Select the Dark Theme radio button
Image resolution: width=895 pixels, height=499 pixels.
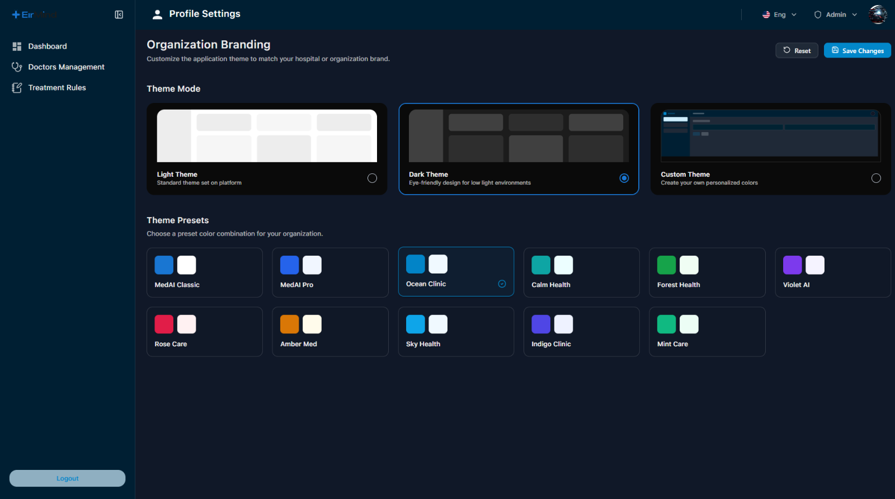pos(624,178)
